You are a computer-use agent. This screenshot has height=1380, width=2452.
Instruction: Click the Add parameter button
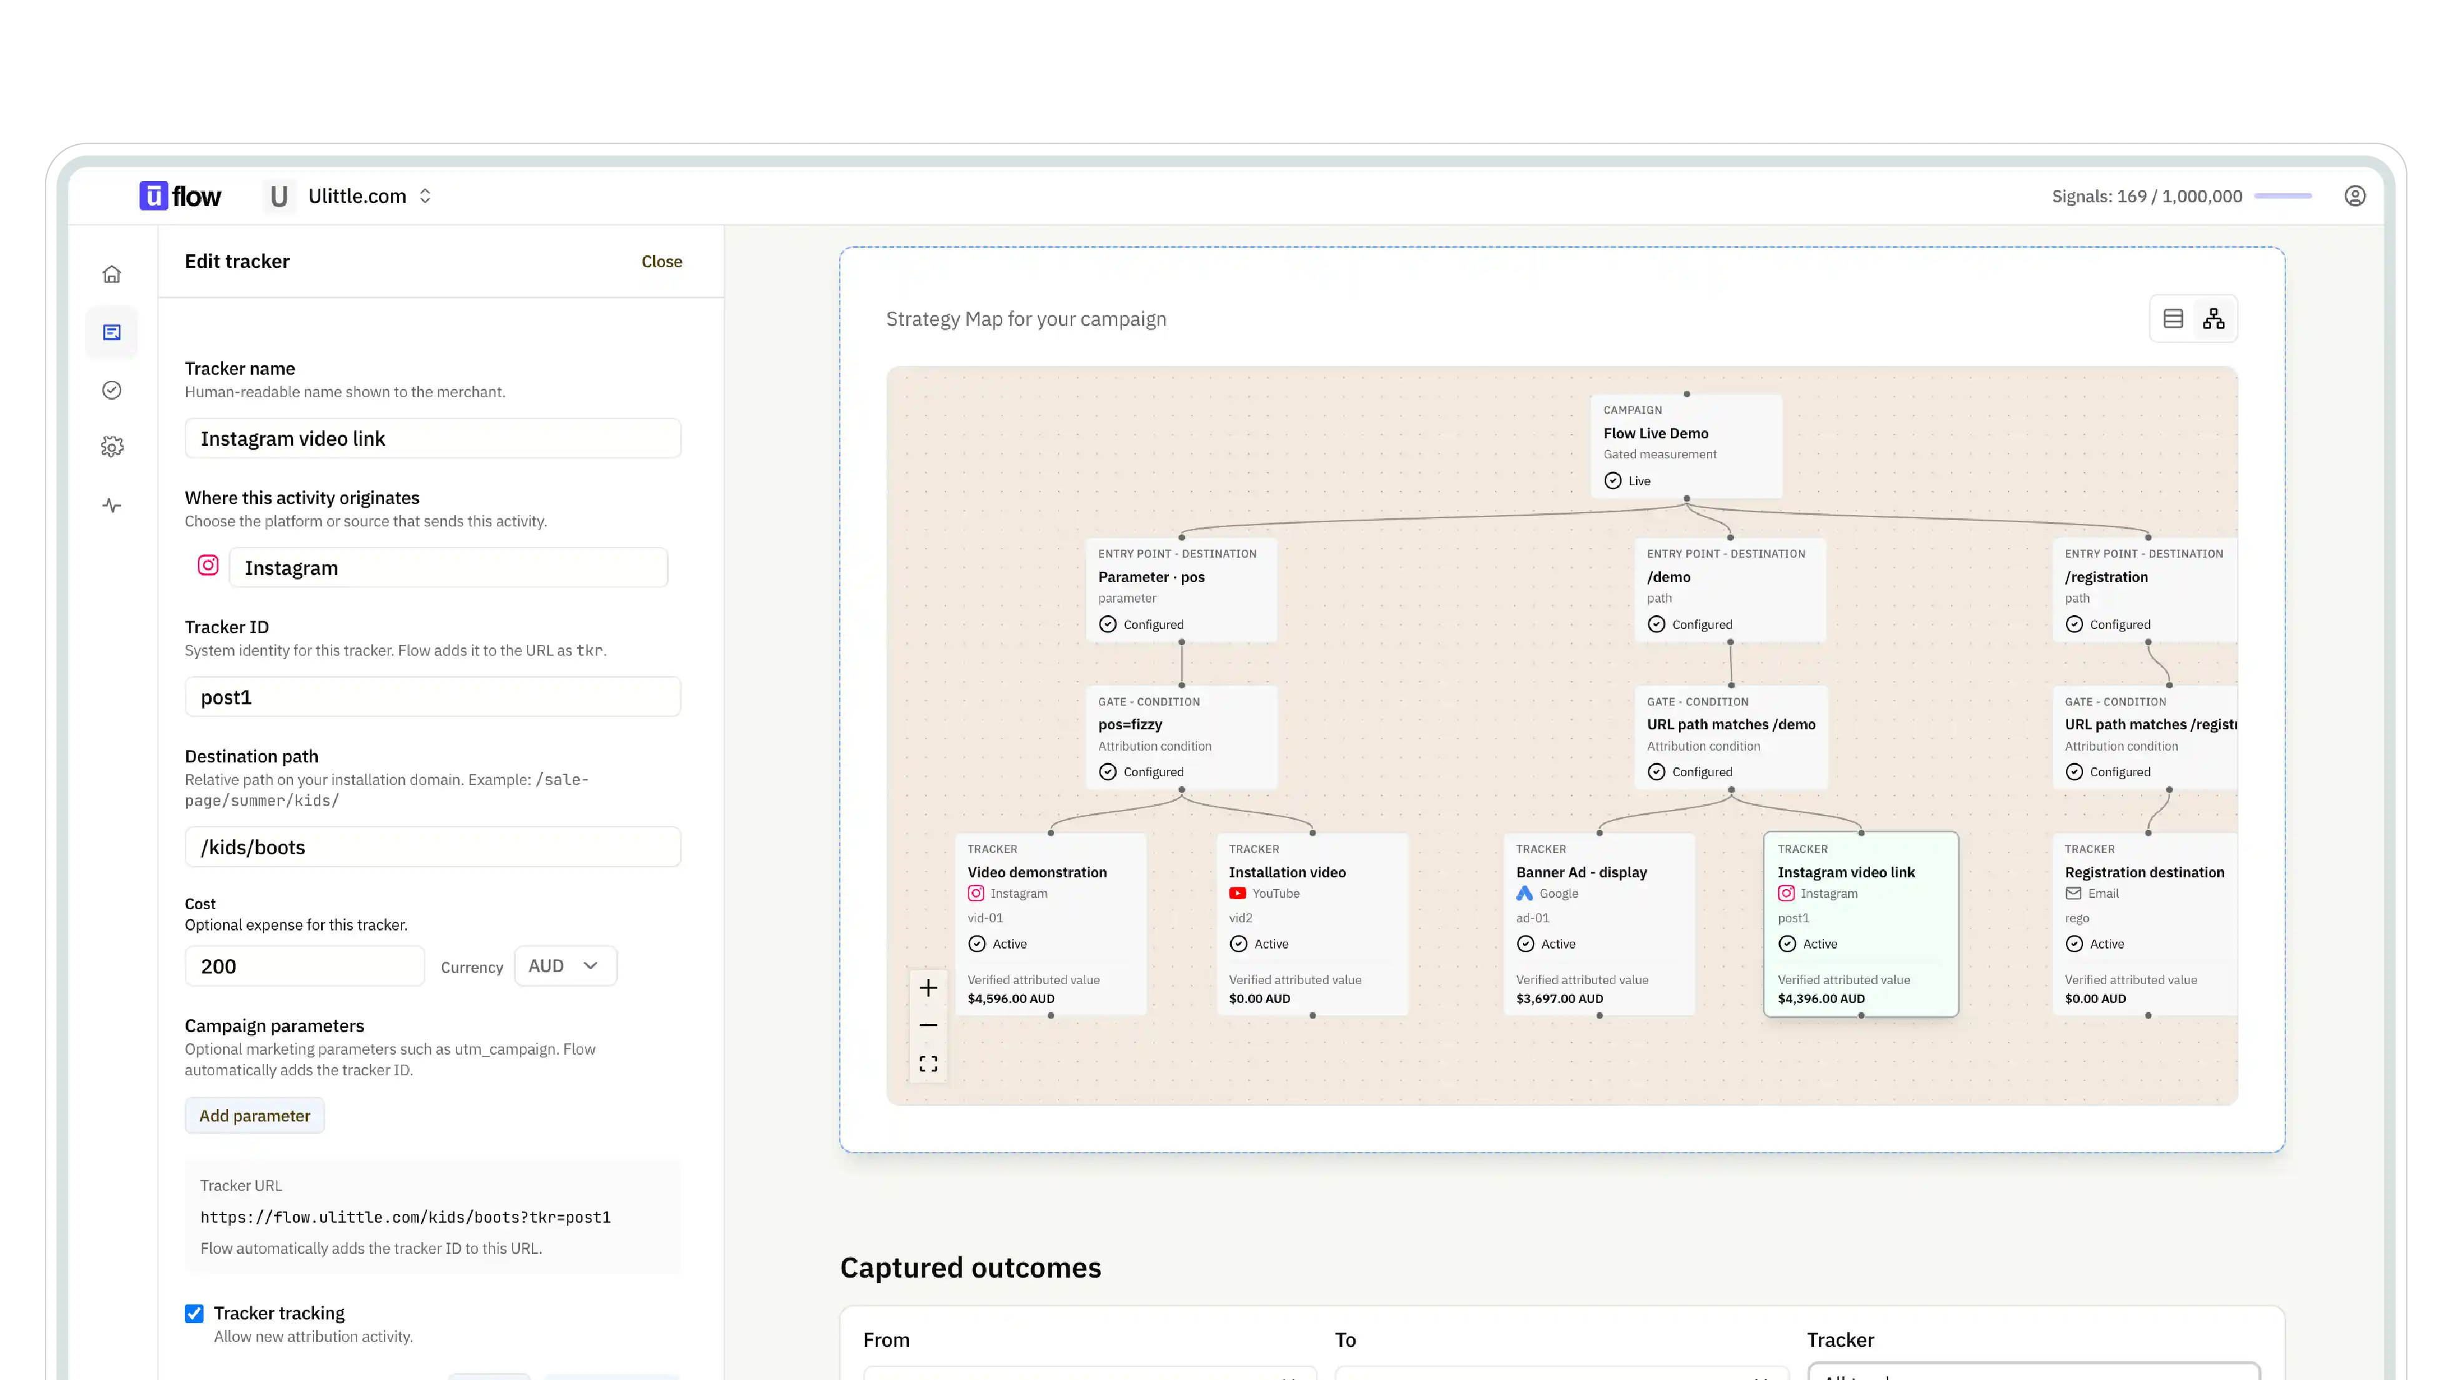[x=254, y=1115]
